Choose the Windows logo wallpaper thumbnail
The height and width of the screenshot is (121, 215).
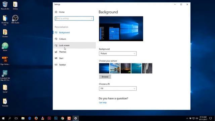(x=104, y=68)
